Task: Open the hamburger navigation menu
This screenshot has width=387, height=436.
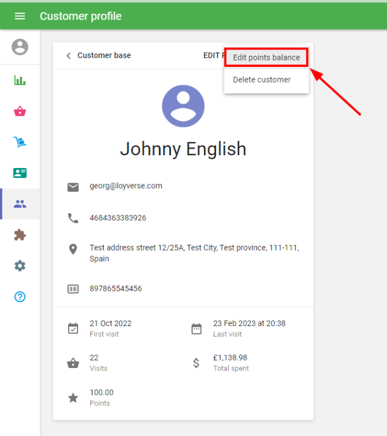Action: tap(20, 16)
